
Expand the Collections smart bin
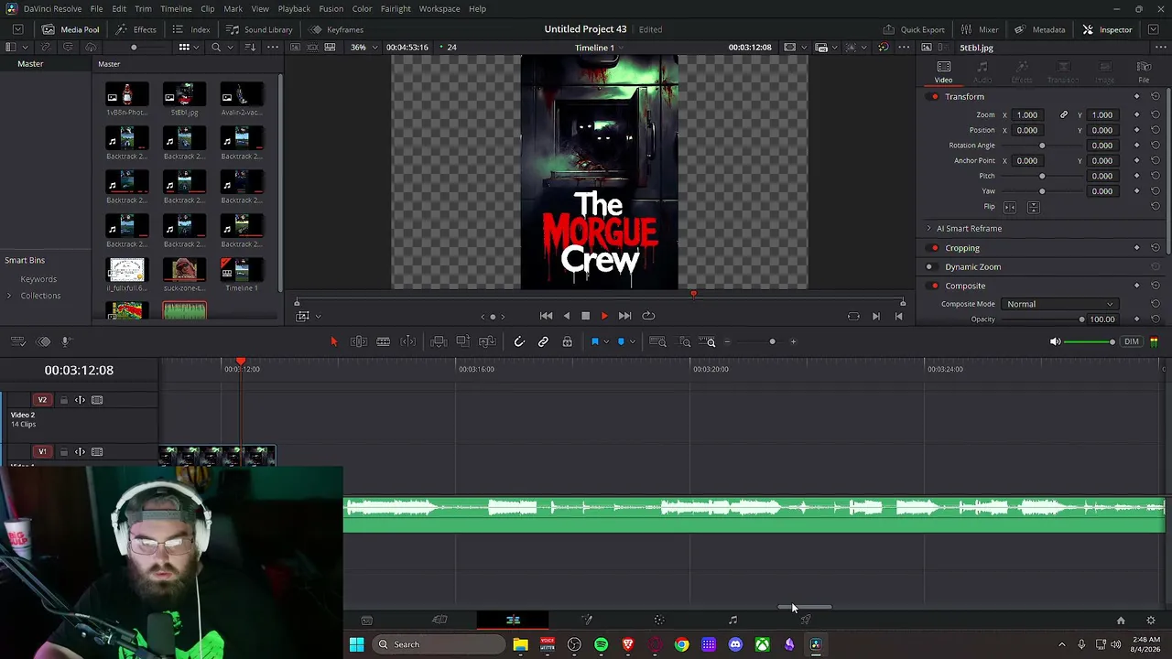pyautogui.click(x=9, y=296)
